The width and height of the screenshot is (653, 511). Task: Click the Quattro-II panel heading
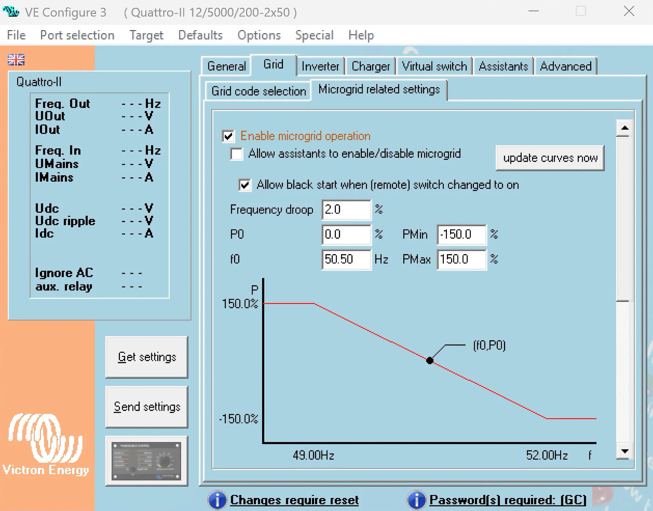(39, 82)
